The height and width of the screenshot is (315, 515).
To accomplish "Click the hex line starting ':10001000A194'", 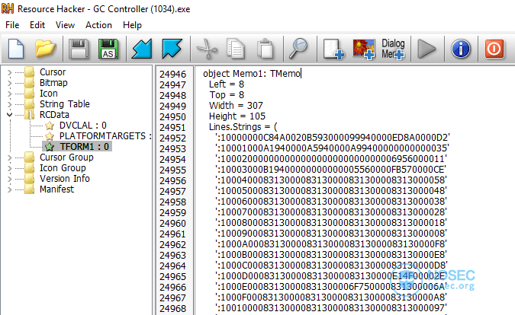I will point(332,148).
